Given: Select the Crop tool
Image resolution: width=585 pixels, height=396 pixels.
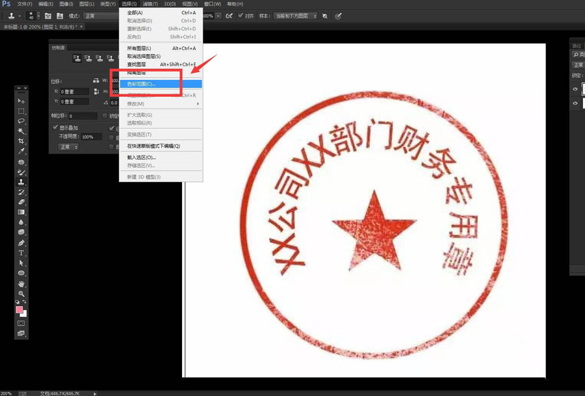Looking at the screenshot, I should (x=21, y=141).
